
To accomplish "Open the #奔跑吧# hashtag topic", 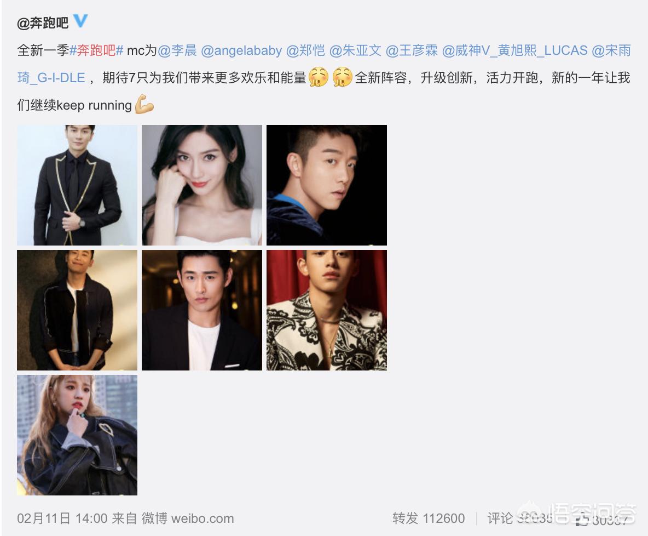I will pyautogui.click(x=96, y=50).
